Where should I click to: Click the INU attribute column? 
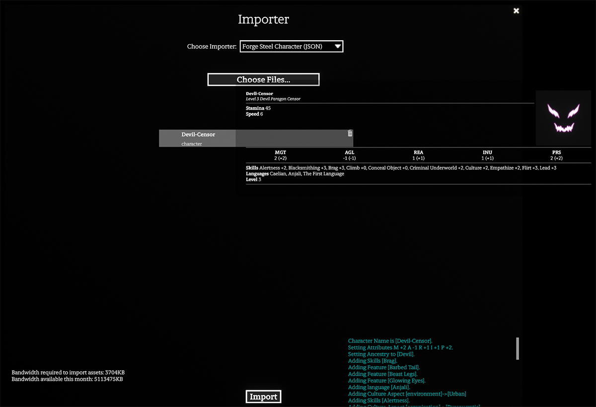488,155
